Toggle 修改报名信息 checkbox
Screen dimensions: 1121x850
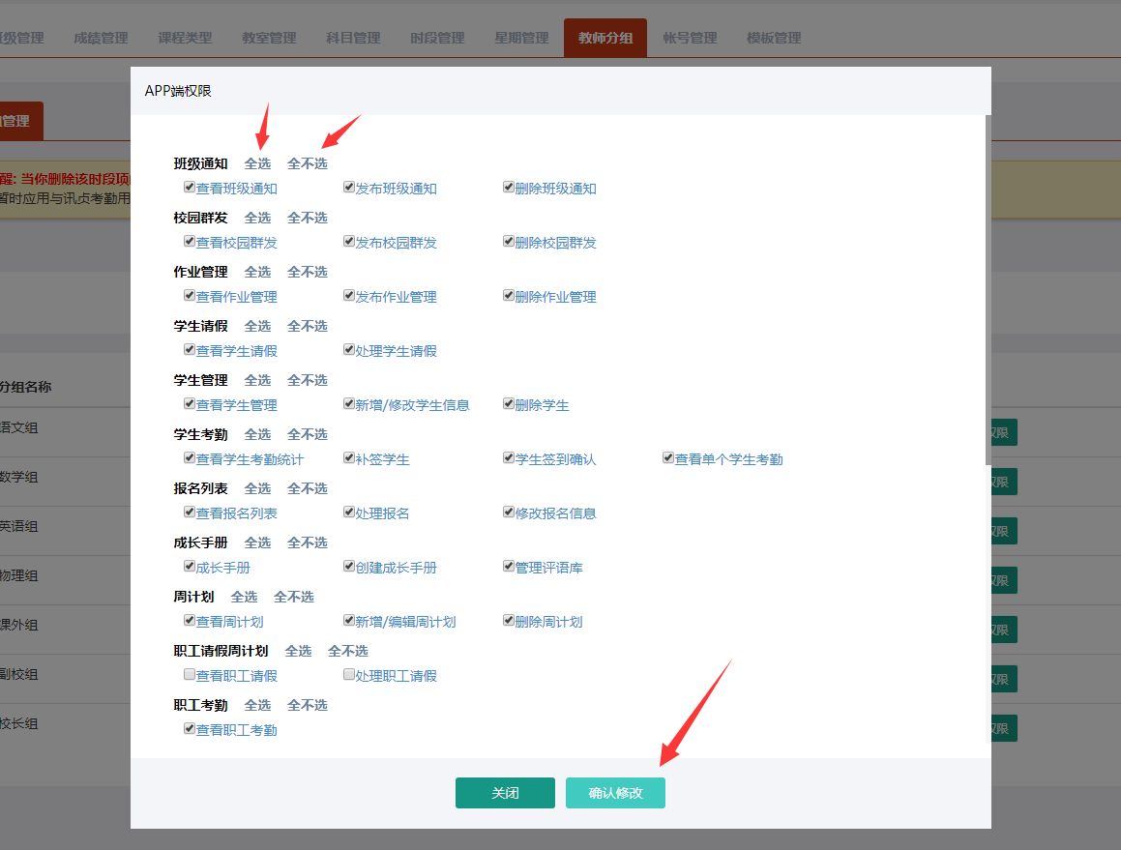[509, 512]
